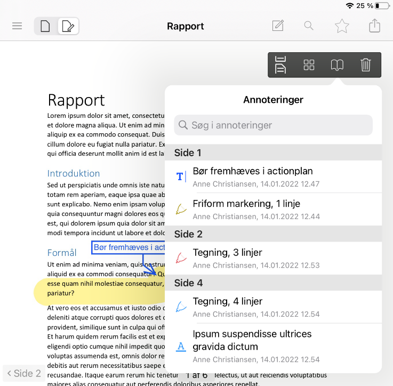This screenshot has width=393, height=386.
Task: Switch to annotation editing view mode
Action: click(x=68, y=26)
